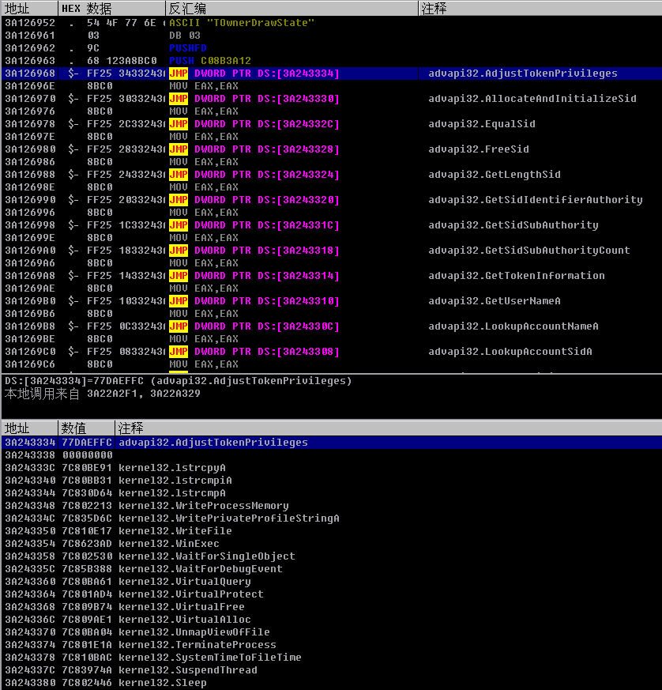The height and width of the screenshot is (690, 662).
Task: Click the DB 03 line at 3A126961
Action: tap(185, 36)
